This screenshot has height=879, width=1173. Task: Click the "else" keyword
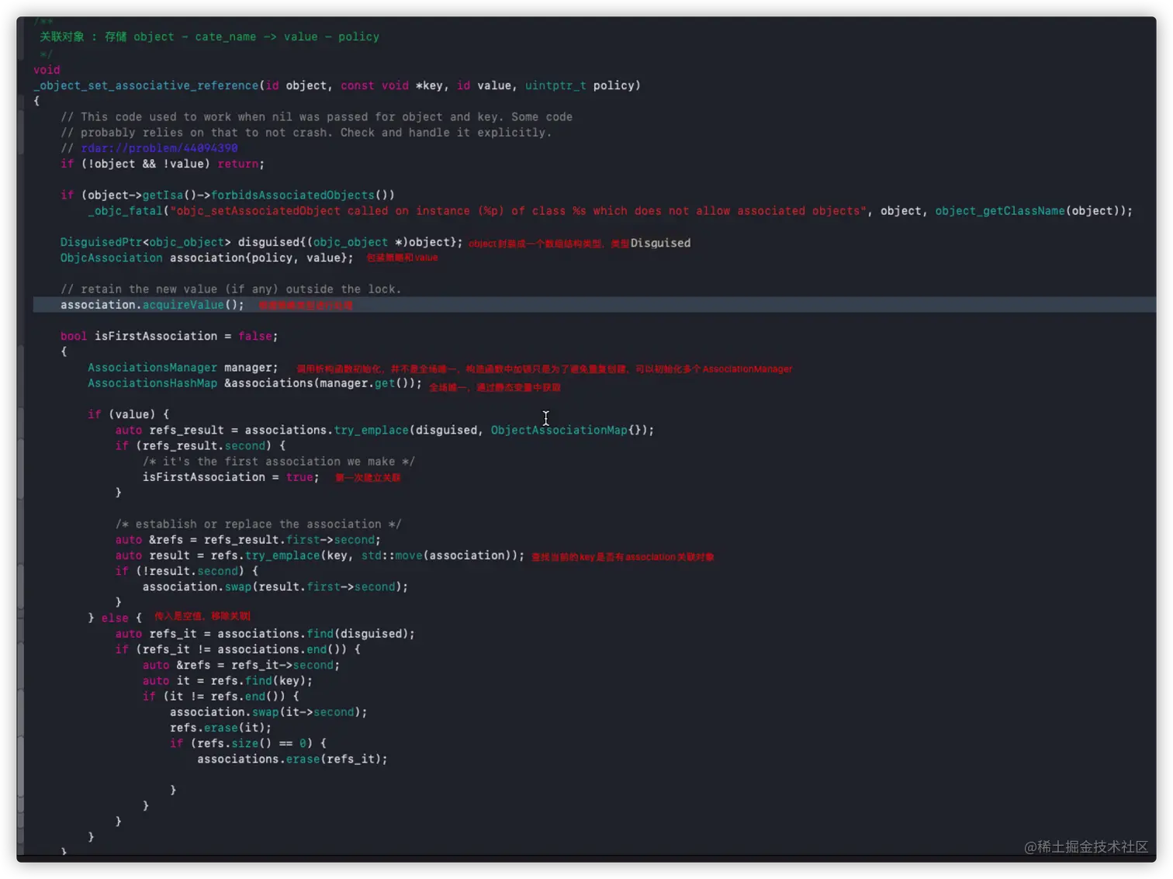(x=115, y=618)
